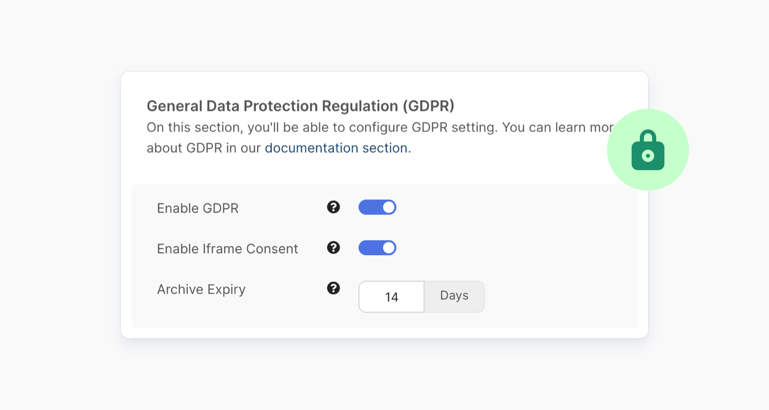Click the Enable GDPR row label
The height and width of the screenshot is (410, 769).
coord(198,208)
